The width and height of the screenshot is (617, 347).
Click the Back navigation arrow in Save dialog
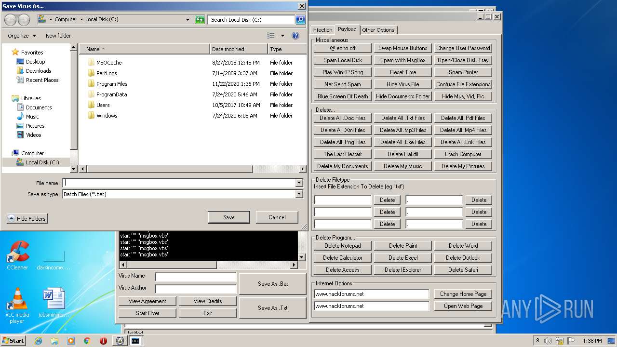[x=11, y=20]
